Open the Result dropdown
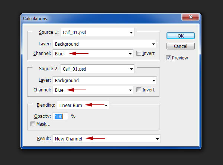The width and height of the screenshot is (223, 165). 107,139
